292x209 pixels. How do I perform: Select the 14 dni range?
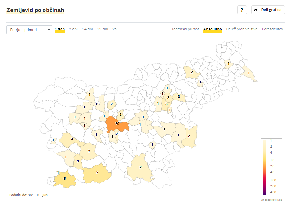tap(87, 29)
